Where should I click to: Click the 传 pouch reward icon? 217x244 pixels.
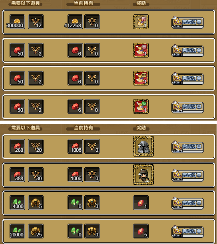(141, 22)
